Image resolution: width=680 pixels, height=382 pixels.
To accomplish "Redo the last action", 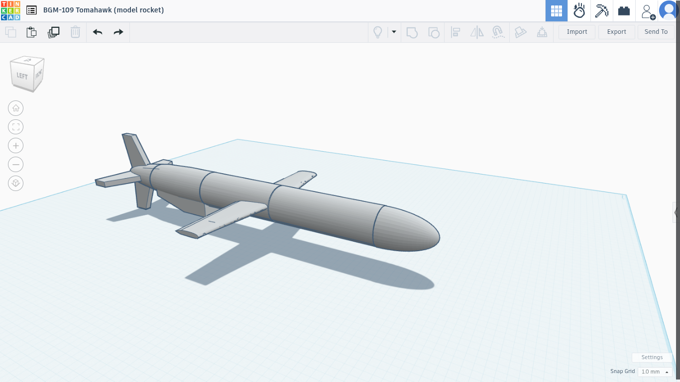I will pyautogui.click(x=118, y=32).
